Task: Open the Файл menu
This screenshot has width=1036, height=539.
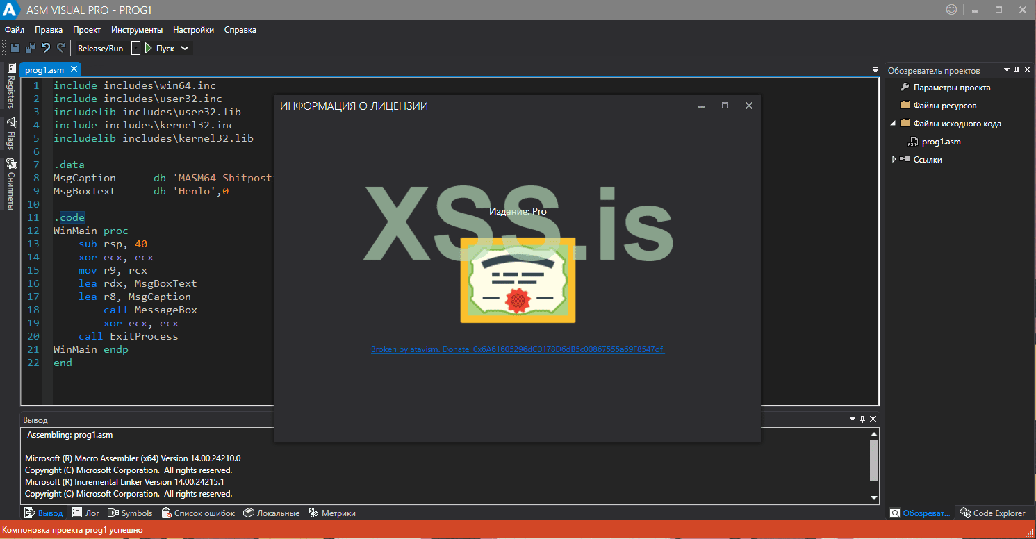Action: point(15,30)
